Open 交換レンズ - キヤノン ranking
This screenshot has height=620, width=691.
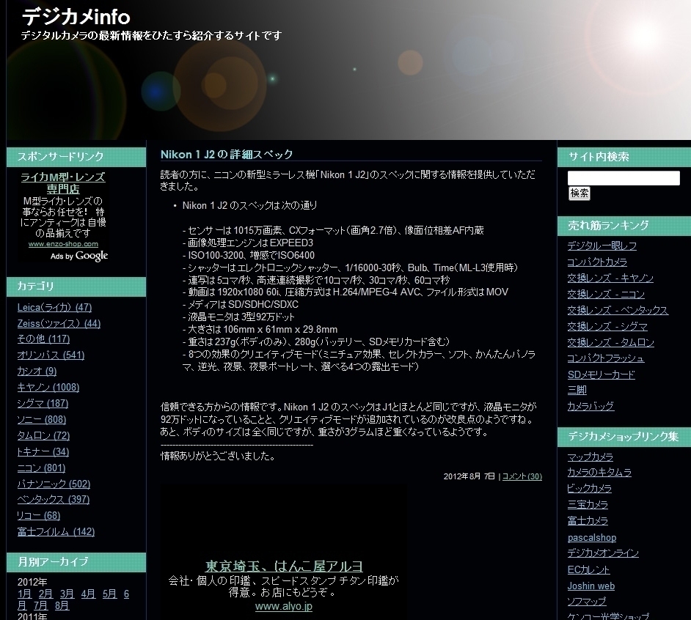click(610, 278)
